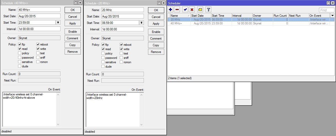Screen dimensions: 336x136
Task: Open the column chooser dropdown in Scheduler table
Action: click(332, 16)
